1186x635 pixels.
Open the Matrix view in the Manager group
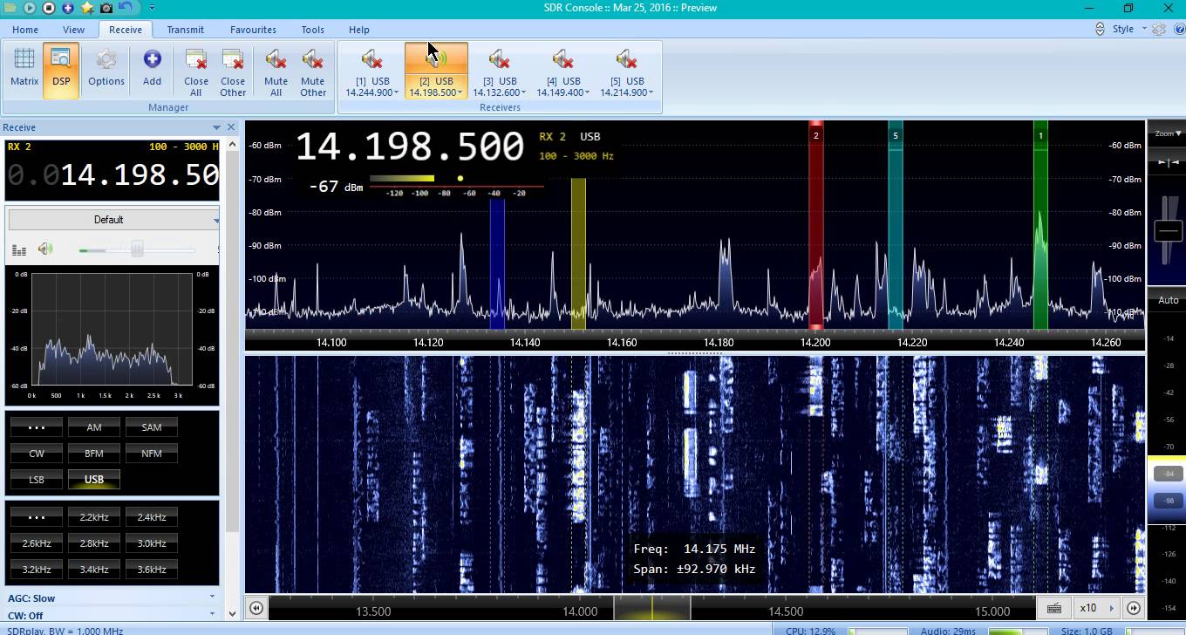pyautogui.click(x=24, y=70)
